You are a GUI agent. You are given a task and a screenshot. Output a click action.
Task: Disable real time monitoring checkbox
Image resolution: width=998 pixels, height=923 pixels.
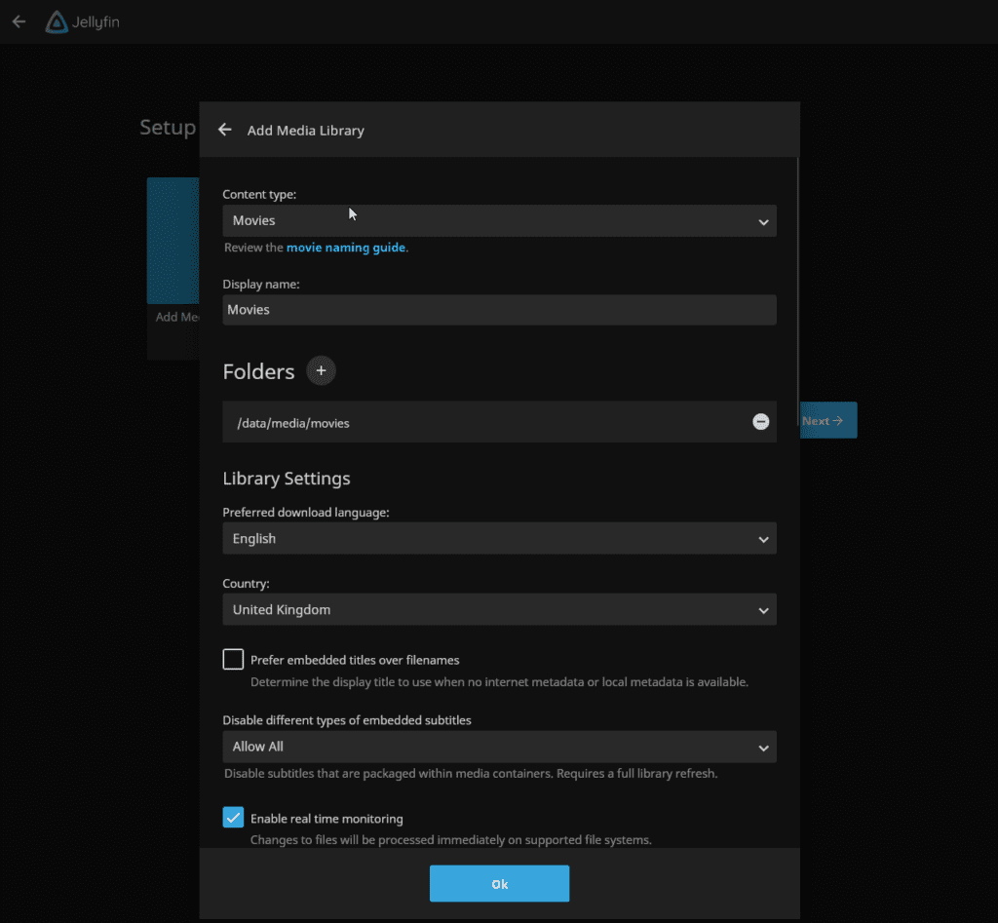pyautogui.click(x=233, y=817)
